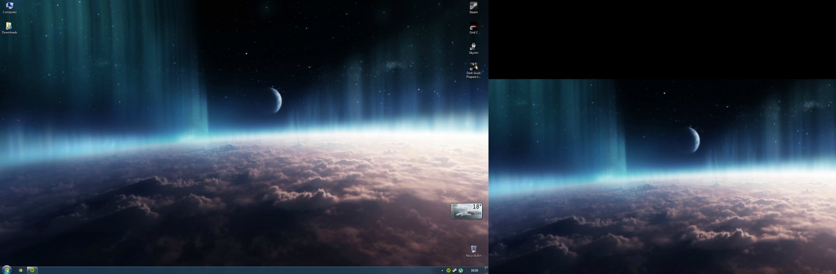Screen dimensions: 836x274
Task: Click the weather gadget's 18° temperature
Action: (477, 207)
